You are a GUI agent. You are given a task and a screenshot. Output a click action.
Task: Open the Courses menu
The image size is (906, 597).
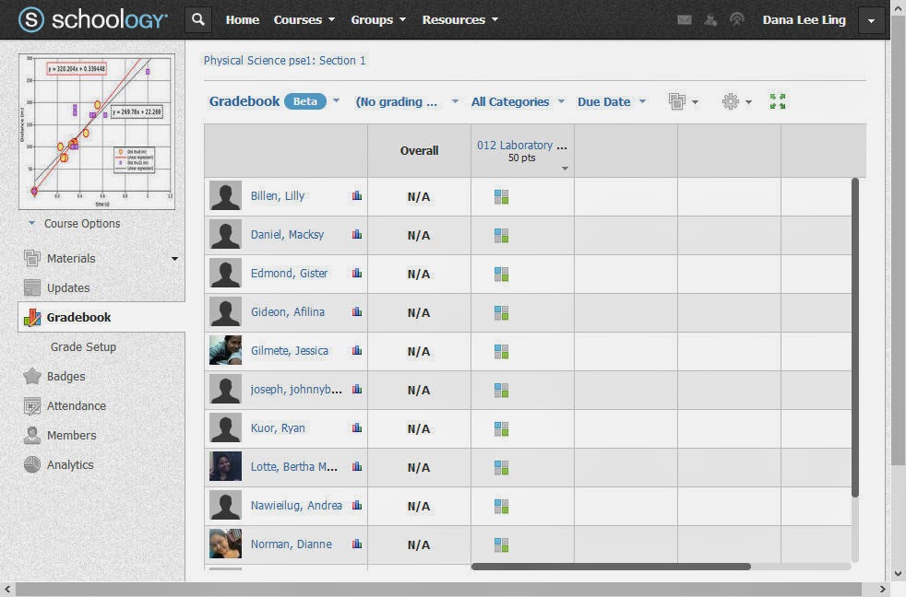296,19
